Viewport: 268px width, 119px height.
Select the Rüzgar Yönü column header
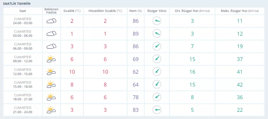pyautogui.click(x=157, y=11)
